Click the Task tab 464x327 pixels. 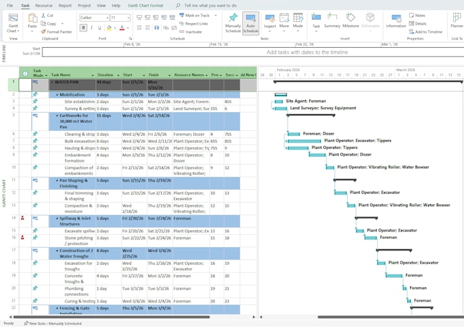click(25, 5)
